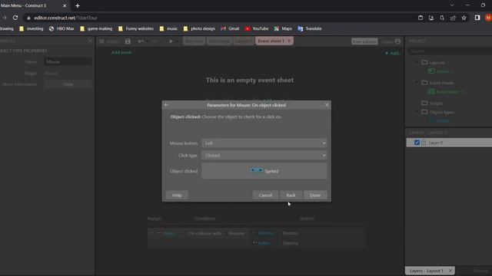Switch to the Start page tab
The image size is (492, 276).
pyautogui.click(x=219, y=41)
